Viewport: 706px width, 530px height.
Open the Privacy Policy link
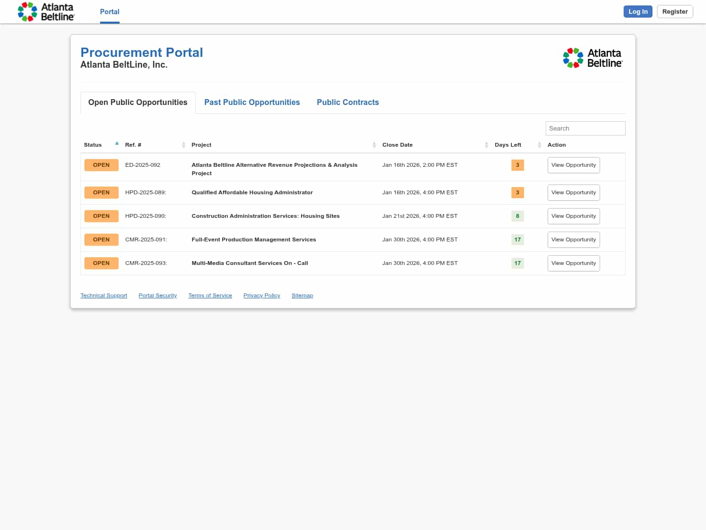coord(261,295)
